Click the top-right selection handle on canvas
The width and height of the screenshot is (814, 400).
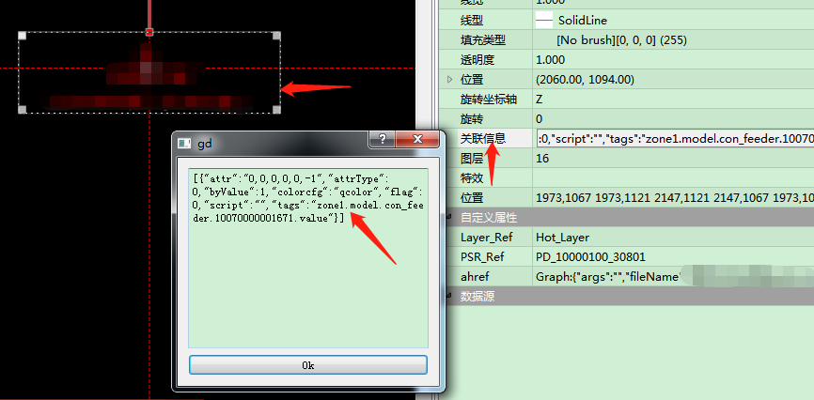click(276, 36)
